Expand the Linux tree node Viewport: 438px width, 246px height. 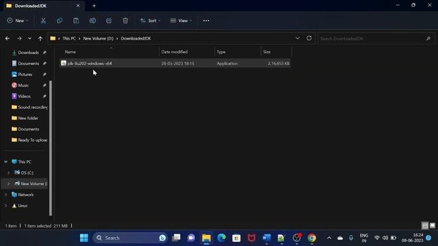click(6, 206)
